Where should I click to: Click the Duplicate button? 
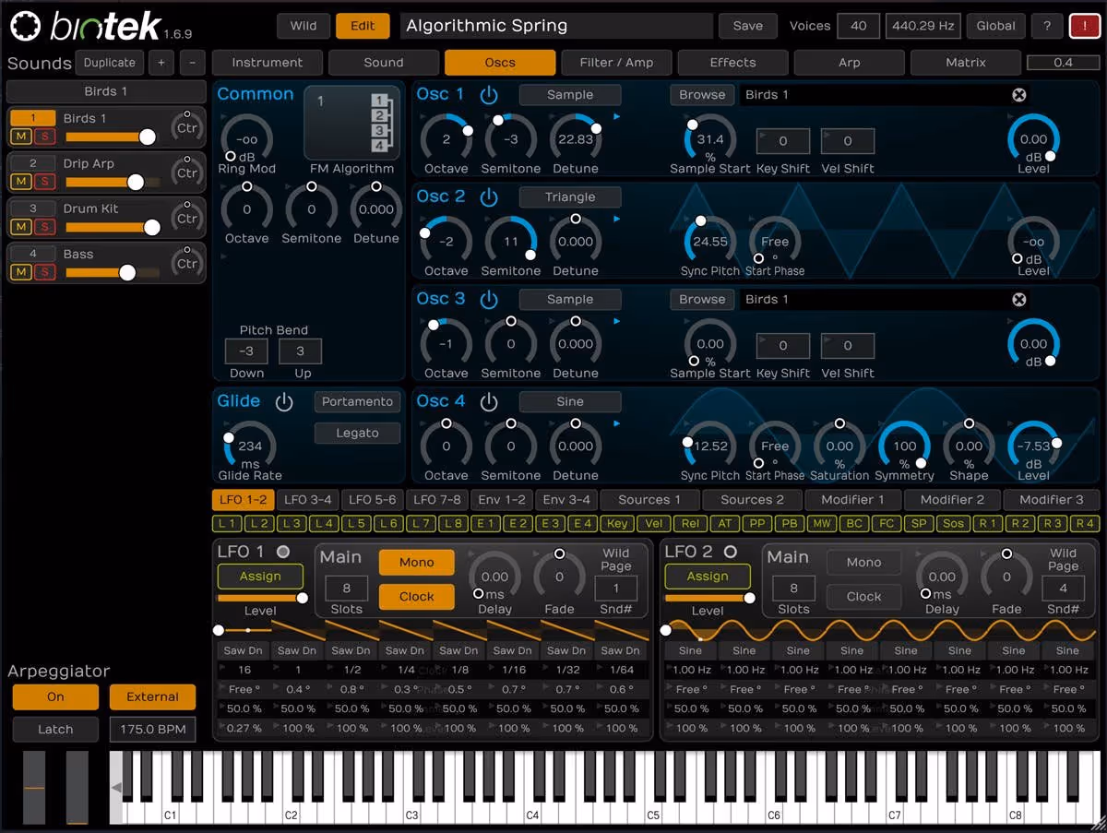click(110, 63)
